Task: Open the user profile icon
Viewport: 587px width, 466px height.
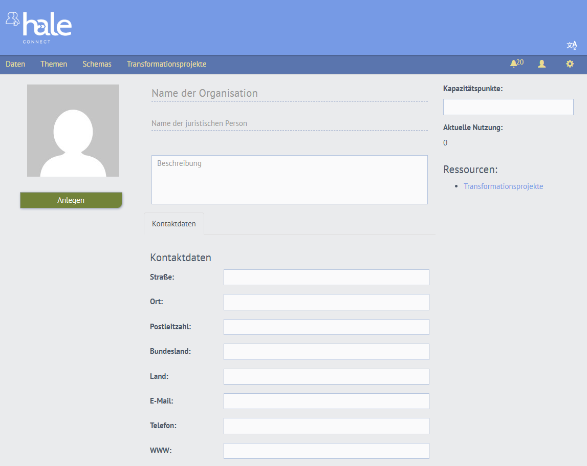Action: 541,63
